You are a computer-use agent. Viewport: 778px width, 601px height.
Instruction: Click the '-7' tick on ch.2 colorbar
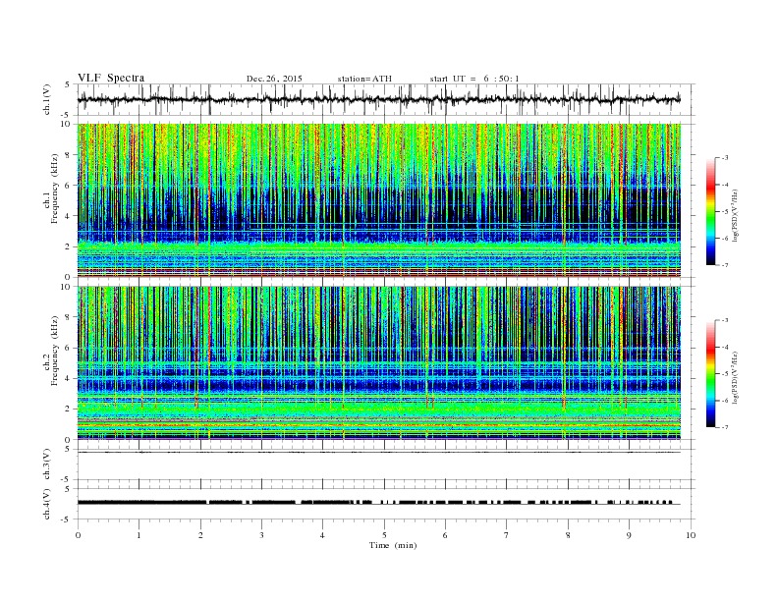[x=724, y=427]
